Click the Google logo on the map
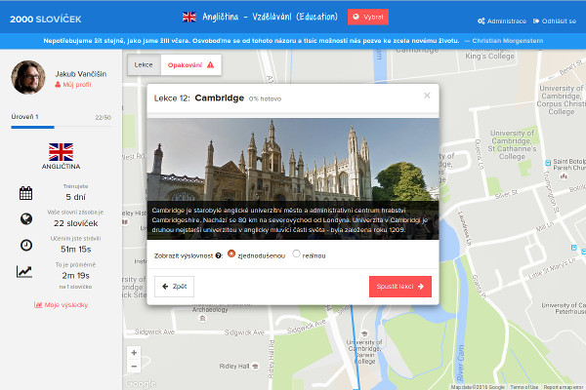The width and height of the screenshot is (586, 390). click(x=140, y=383)
